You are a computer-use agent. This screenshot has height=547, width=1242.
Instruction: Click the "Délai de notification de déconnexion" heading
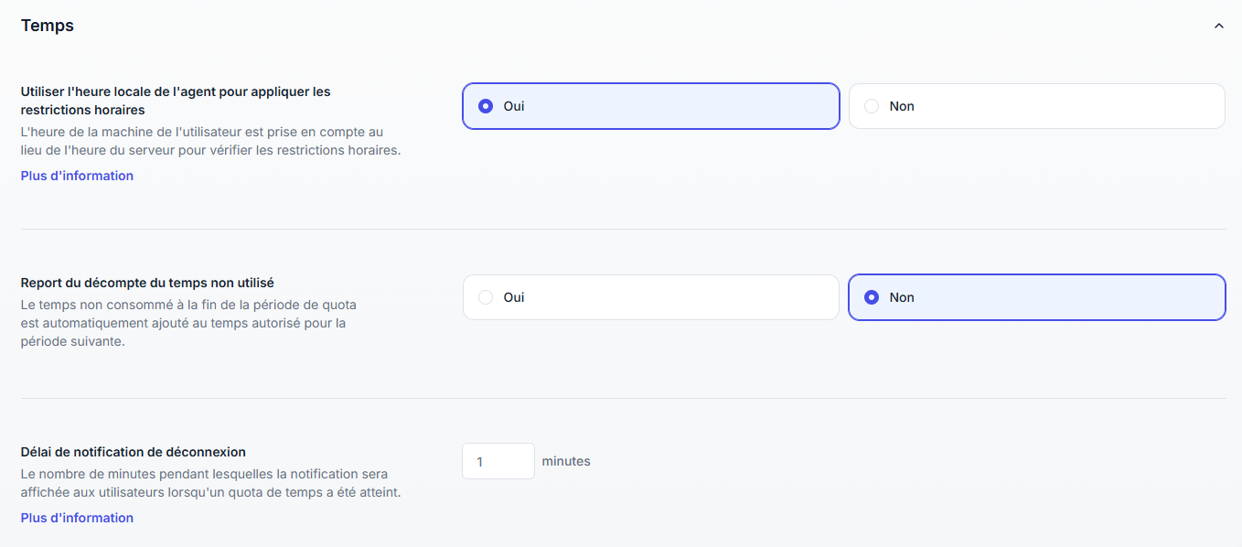pos(133,452)
